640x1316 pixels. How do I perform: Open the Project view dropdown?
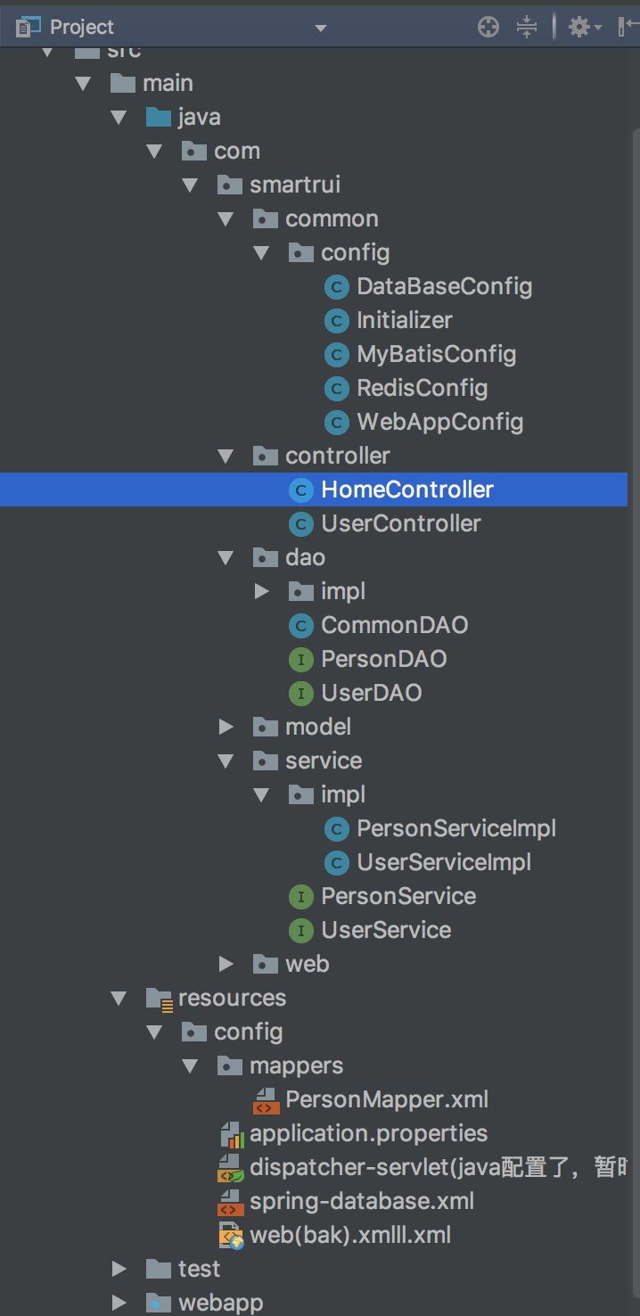(x=321, y=29)
